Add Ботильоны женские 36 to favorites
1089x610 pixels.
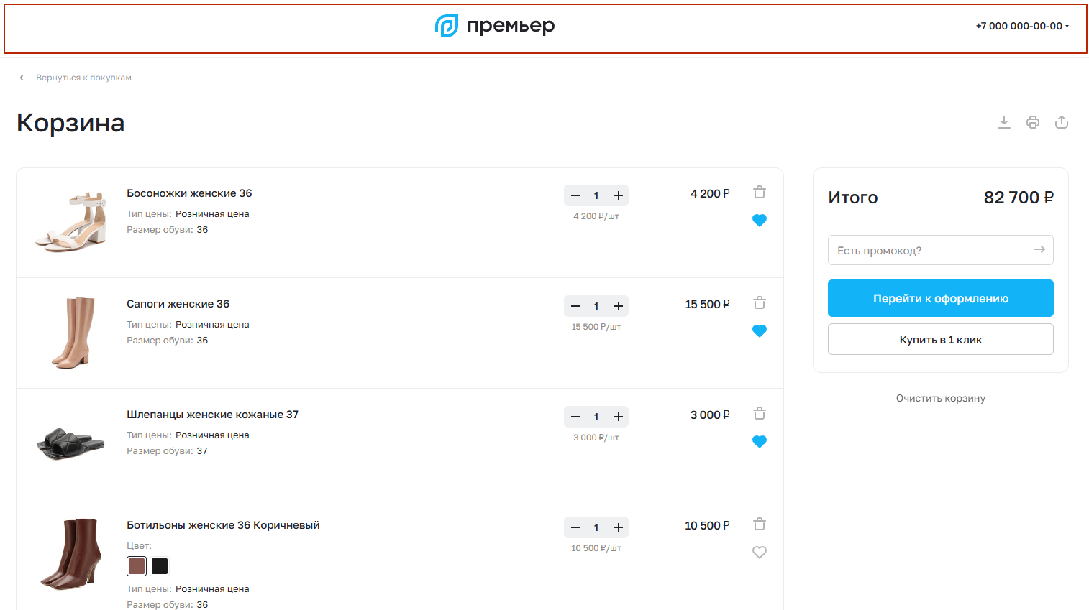[x=760, y=553]
